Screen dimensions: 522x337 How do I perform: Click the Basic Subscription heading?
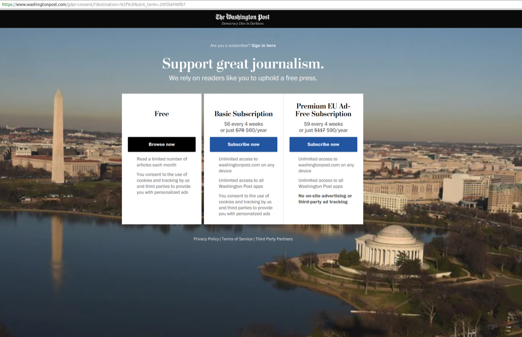pos(243,114)
